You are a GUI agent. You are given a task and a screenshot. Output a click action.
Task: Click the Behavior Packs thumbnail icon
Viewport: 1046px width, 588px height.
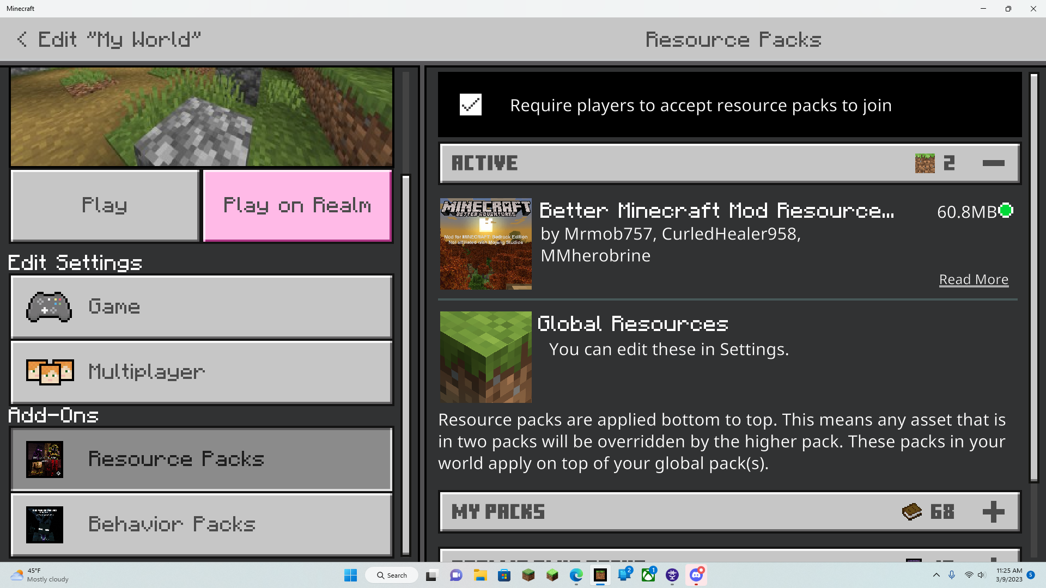(x=45, y=525)
